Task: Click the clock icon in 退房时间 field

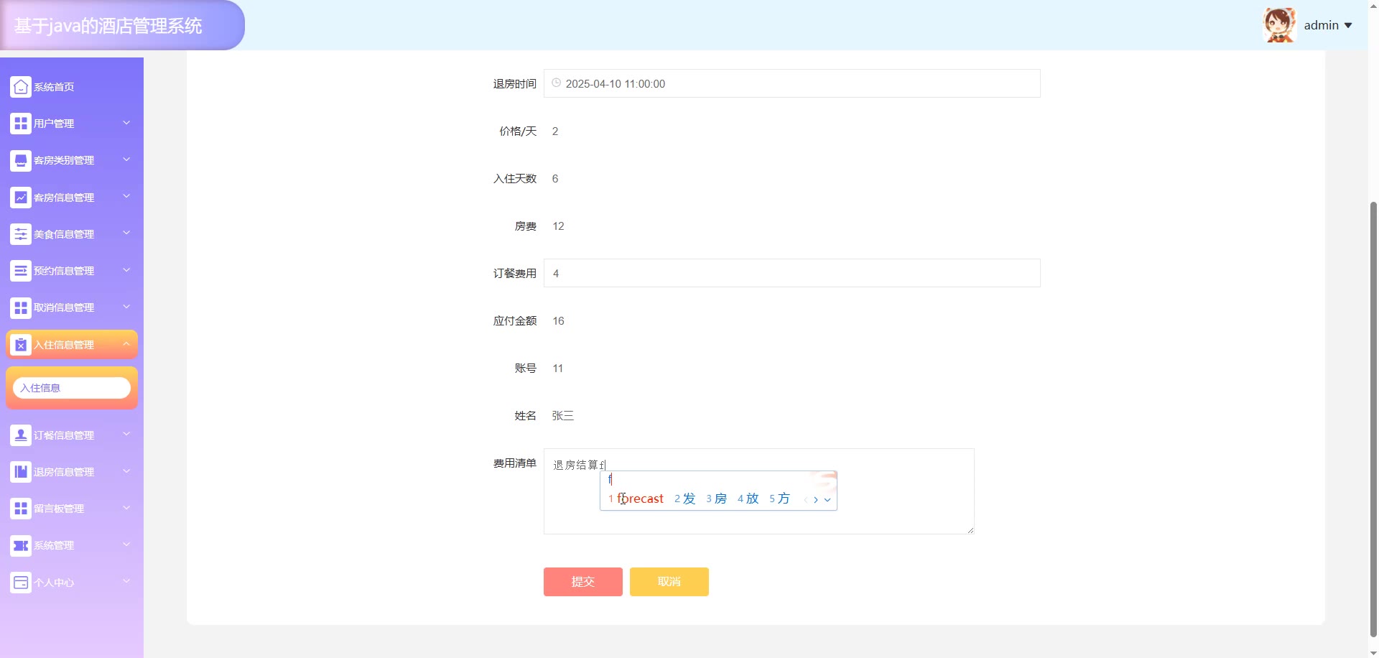Action: 556,83
